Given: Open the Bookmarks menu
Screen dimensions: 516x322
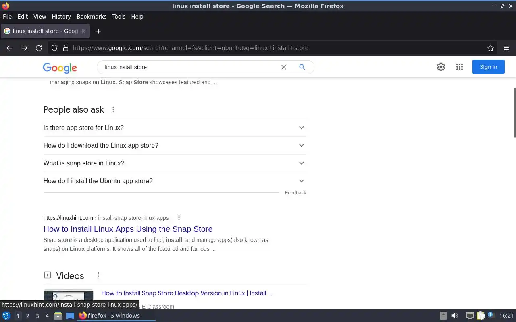Looking at the screenshot, I should pyautogui.click(x=92, y=17).
